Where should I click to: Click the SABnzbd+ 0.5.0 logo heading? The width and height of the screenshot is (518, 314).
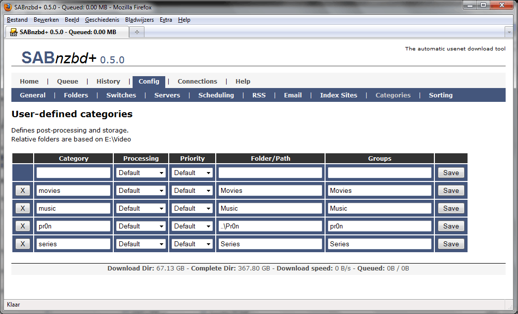pos(73,57)
